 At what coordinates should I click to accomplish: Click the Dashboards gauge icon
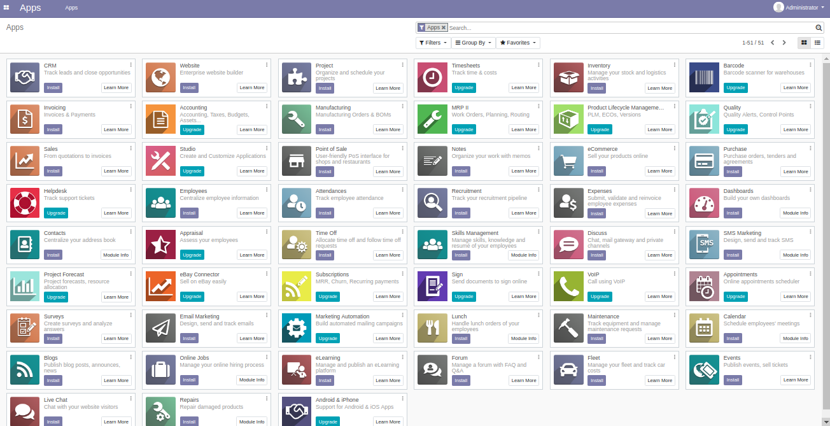pos(704,202)
